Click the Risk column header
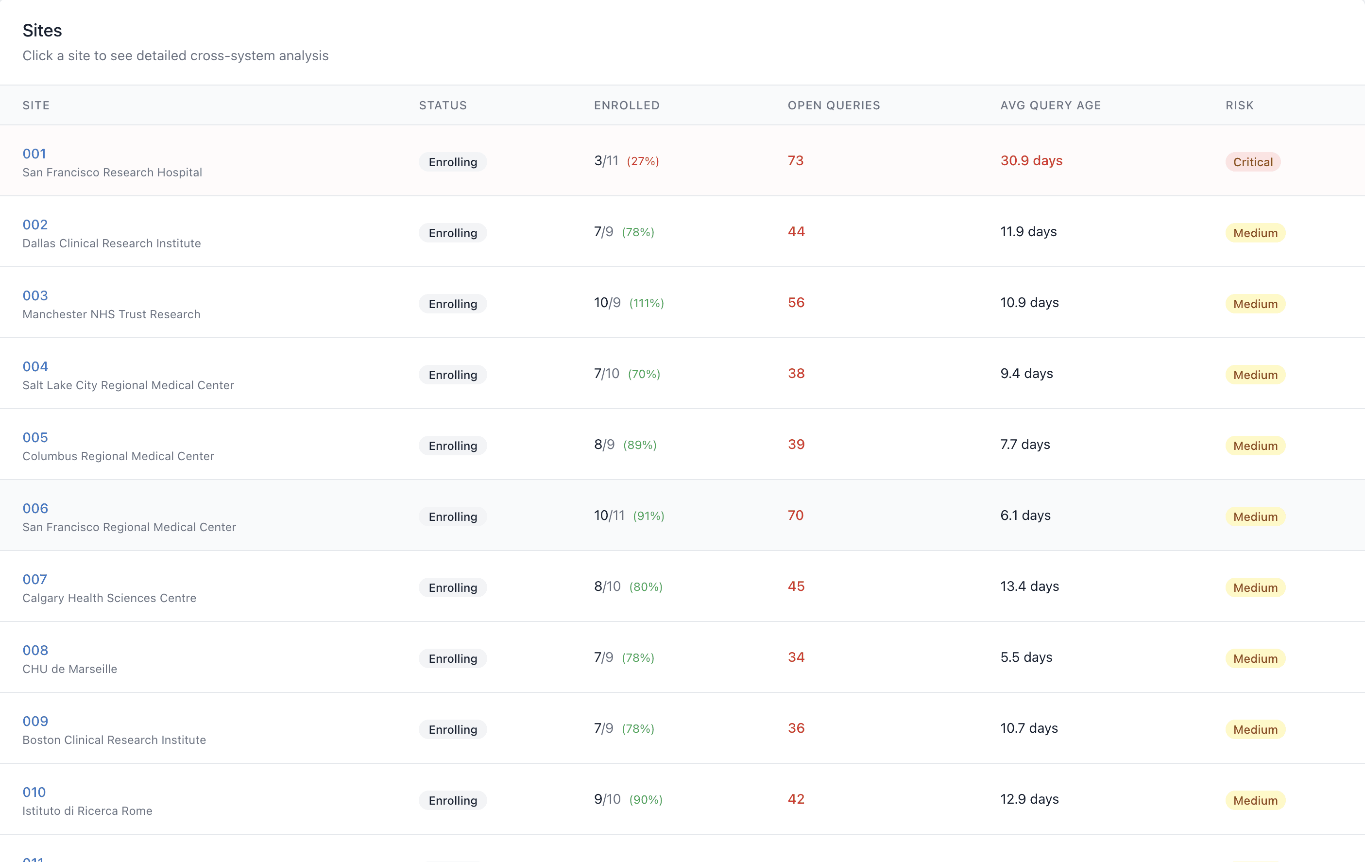 [1239, 105]
